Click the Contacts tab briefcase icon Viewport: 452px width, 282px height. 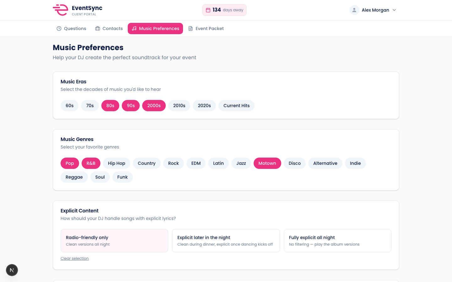point(98,29)
